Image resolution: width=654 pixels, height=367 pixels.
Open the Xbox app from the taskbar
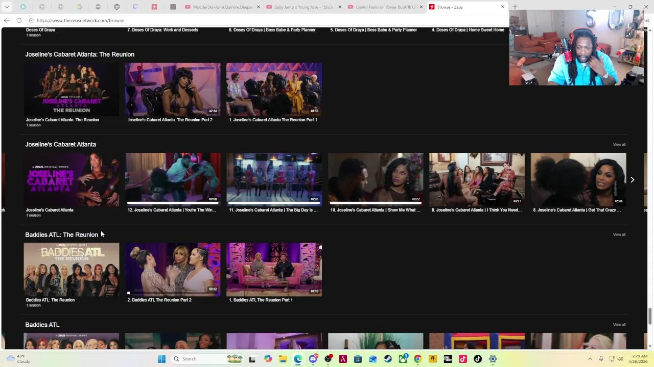[x=403, y=359]
